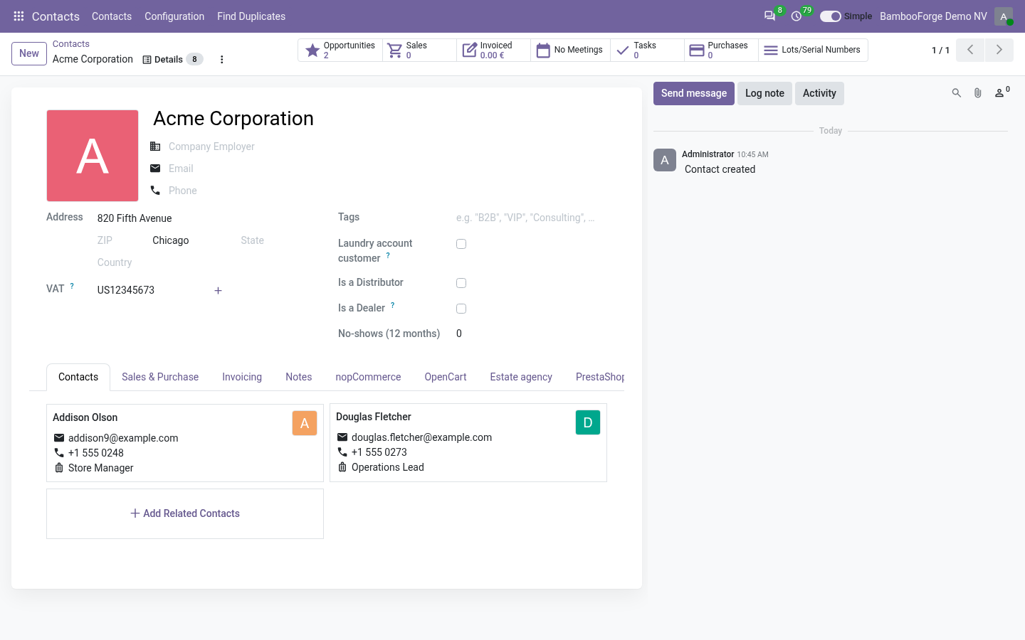
Task: Open the Opportunities star stat button
Action: click(340, 50)
